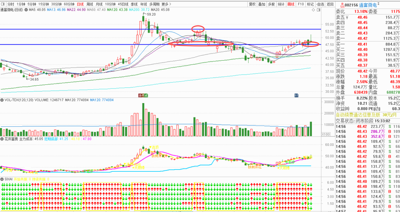
Task: Toggle the 画线 drawing tool
Action: tap(291, 4)
